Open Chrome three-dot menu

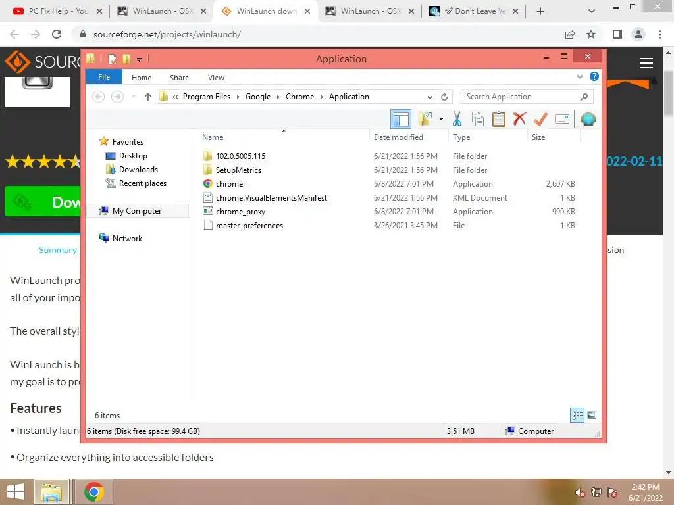tap(660, 34)
